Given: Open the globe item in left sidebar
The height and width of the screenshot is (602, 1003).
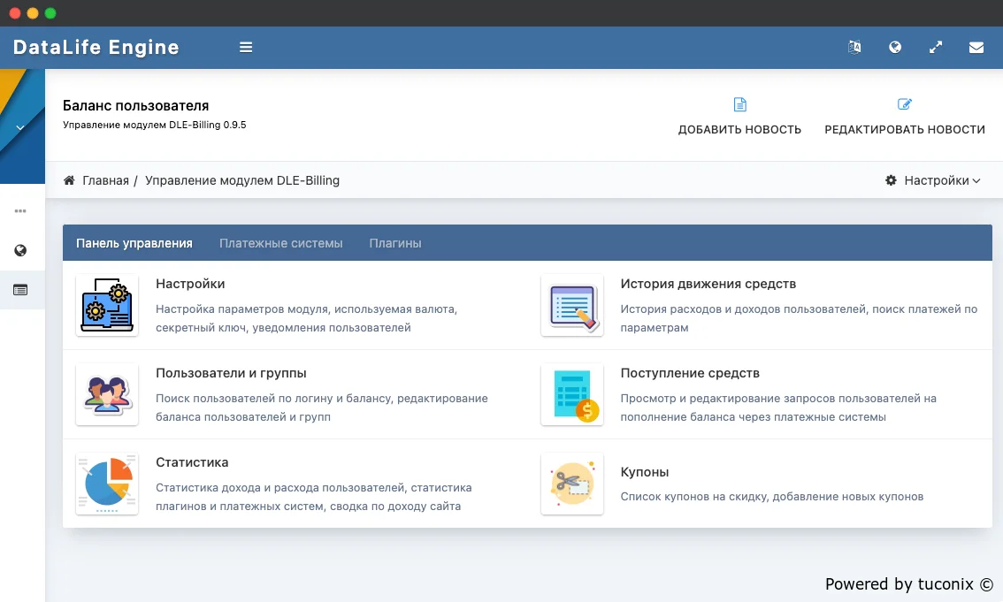Looking at the screenshot, I should (x=20, y=250).
